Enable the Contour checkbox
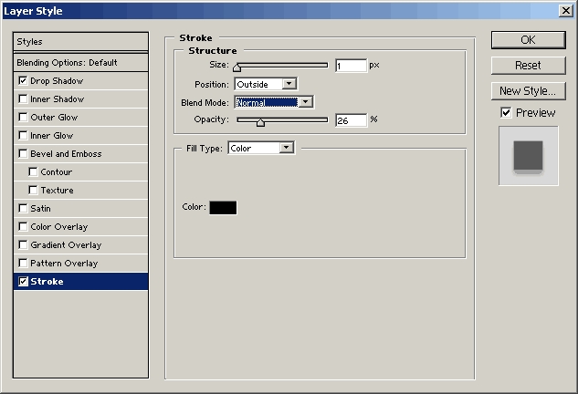The width and height of the screenshot is (578, 394). click(33, 172)
